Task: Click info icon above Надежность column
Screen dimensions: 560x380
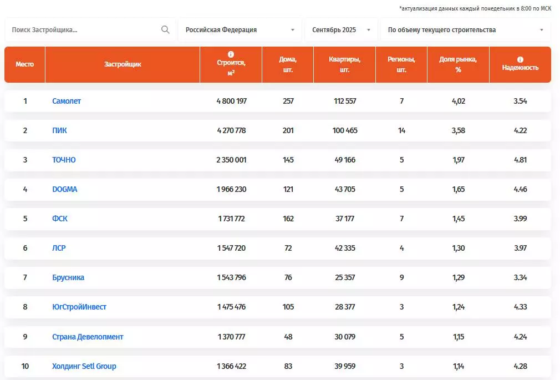Action: coord(520,59)
